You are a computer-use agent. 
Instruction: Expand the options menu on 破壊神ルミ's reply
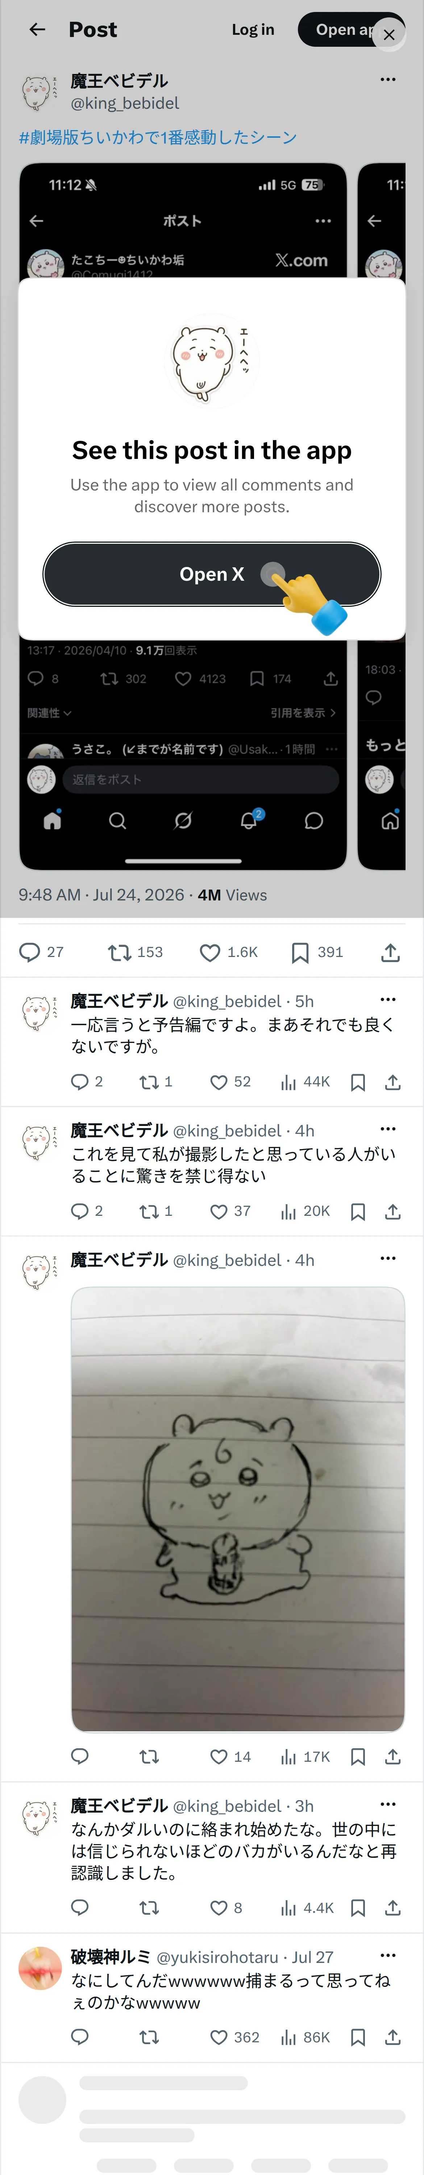coord(388,1955)
